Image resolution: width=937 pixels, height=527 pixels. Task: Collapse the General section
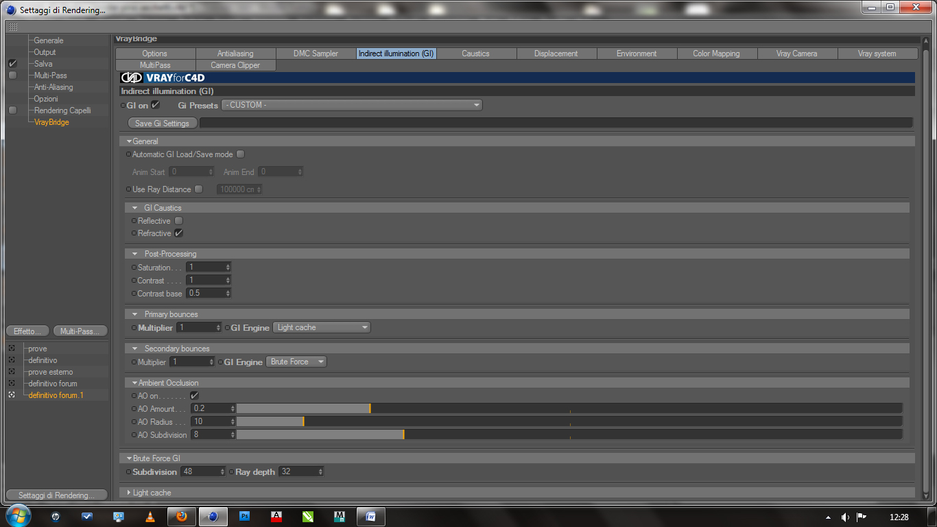[x=129, y=141]
